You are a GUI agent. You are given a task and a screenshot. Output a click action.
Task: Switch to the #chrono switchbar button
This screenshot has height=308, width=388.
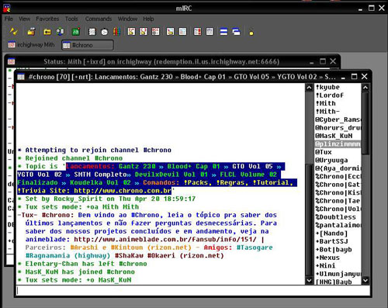click(x=88, y=45)
